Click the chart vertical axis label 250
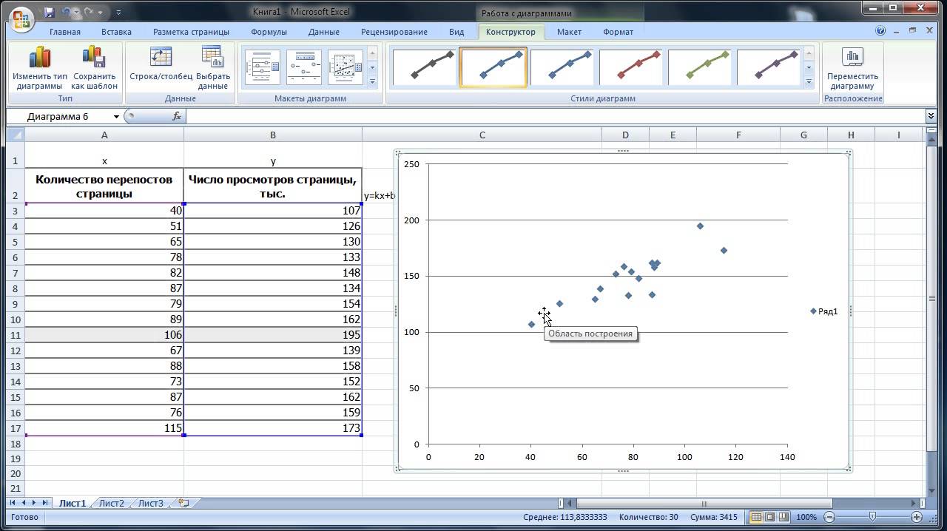 [x=411, y=164]
